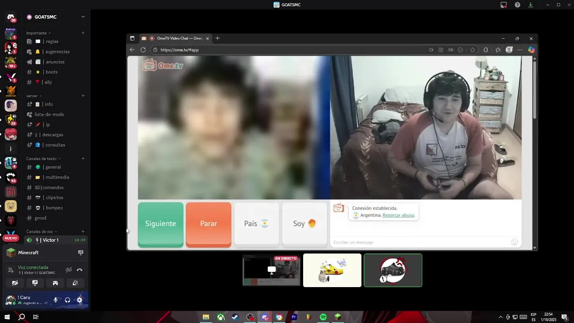Viewport: 574px width, 323px height.
Task: Open Discord user settings gear
Action: point(79,300)
